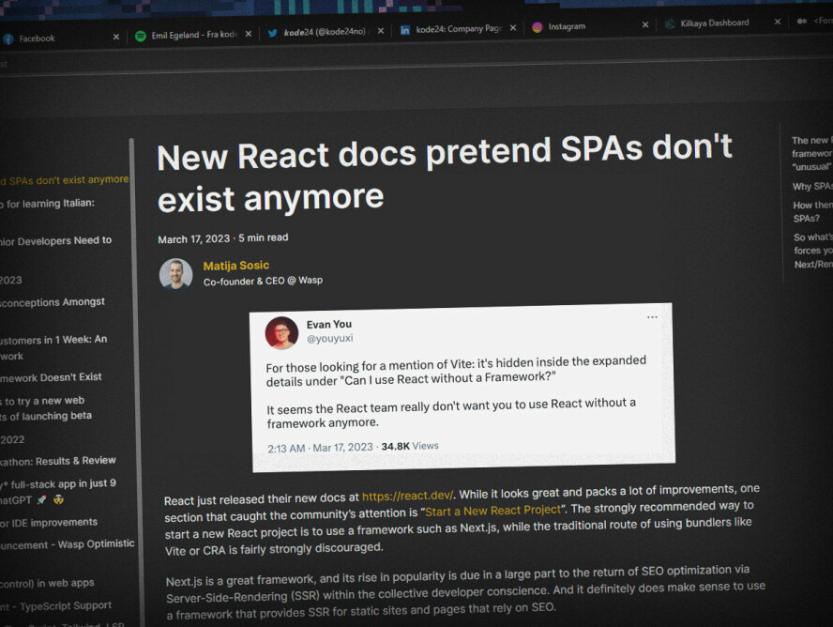This screenshot has width=833, height=627.
Task: Open sidebar post 'control) in web apps'
Action: [47, 583]
